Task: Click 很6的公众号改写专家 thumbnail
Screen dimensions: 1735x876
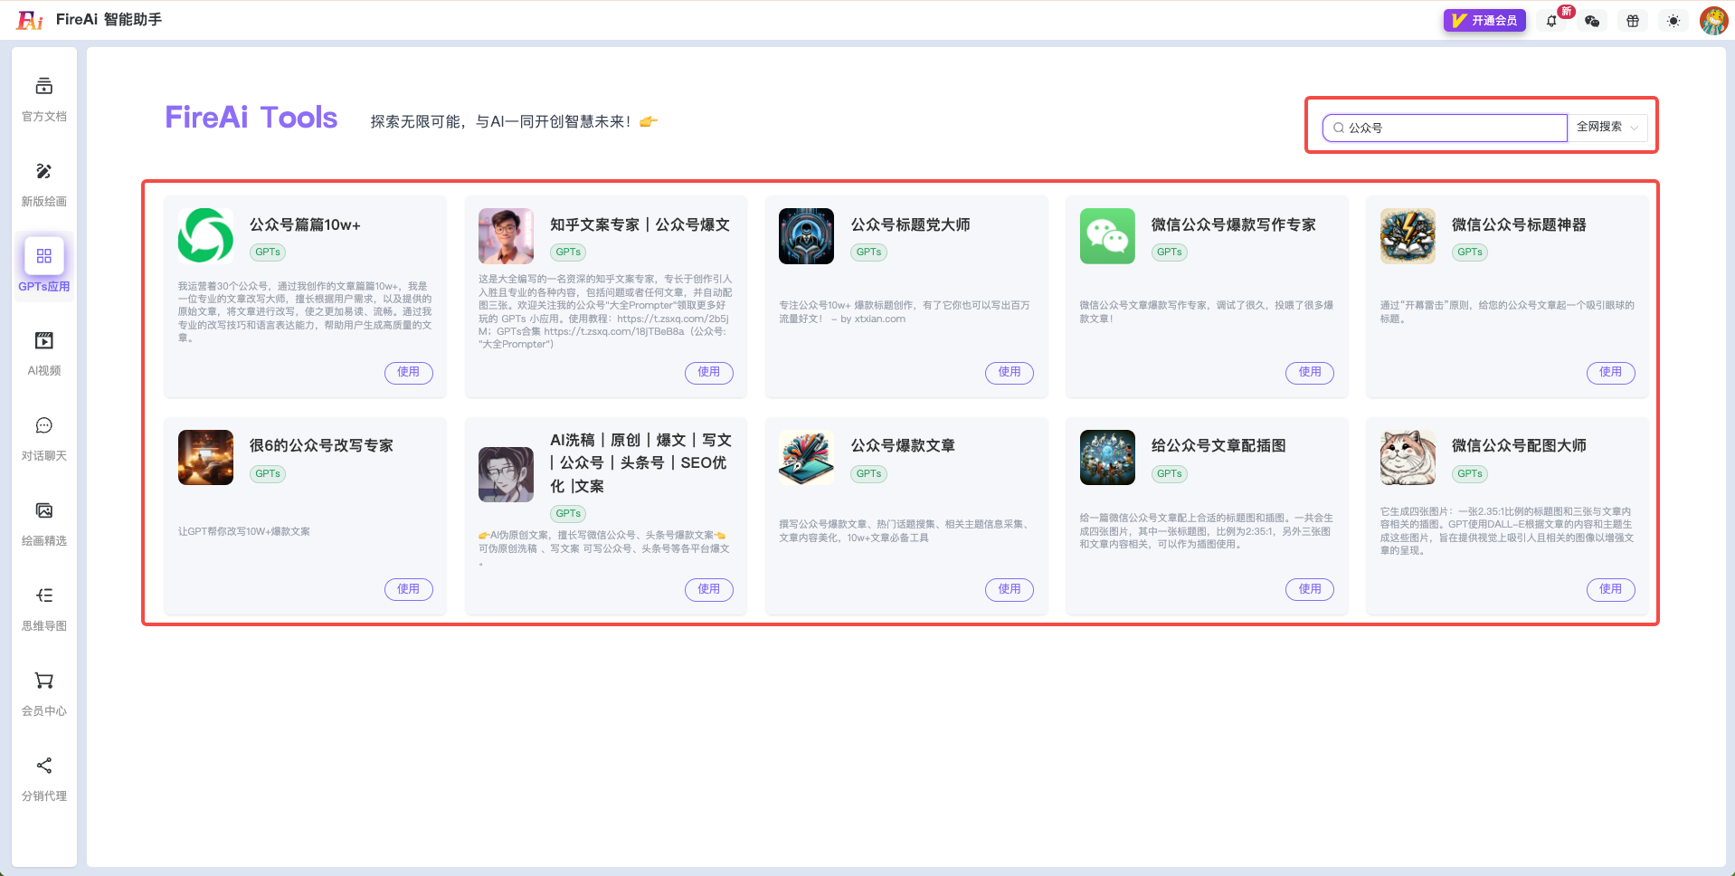Action: 205,457
